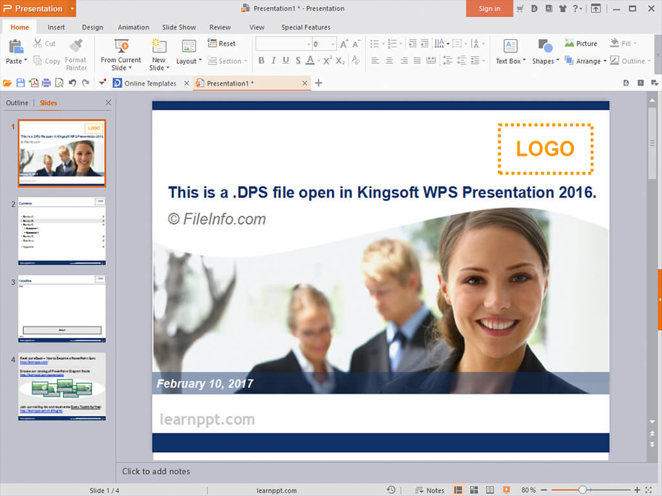The width and height of the screenshot is (662, 496).
Task: Toggle Normal view button in status bar
Action: [458, 490]
